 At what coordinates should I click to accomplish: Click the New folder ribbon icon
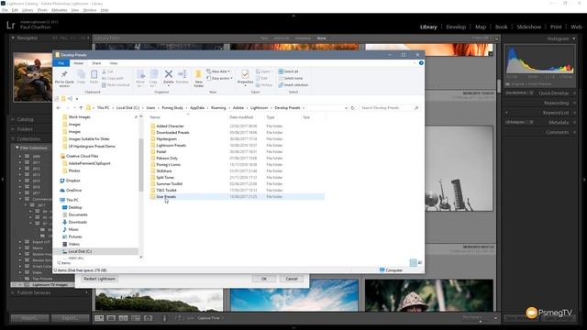pyautogui.click(x=198, y=79)
